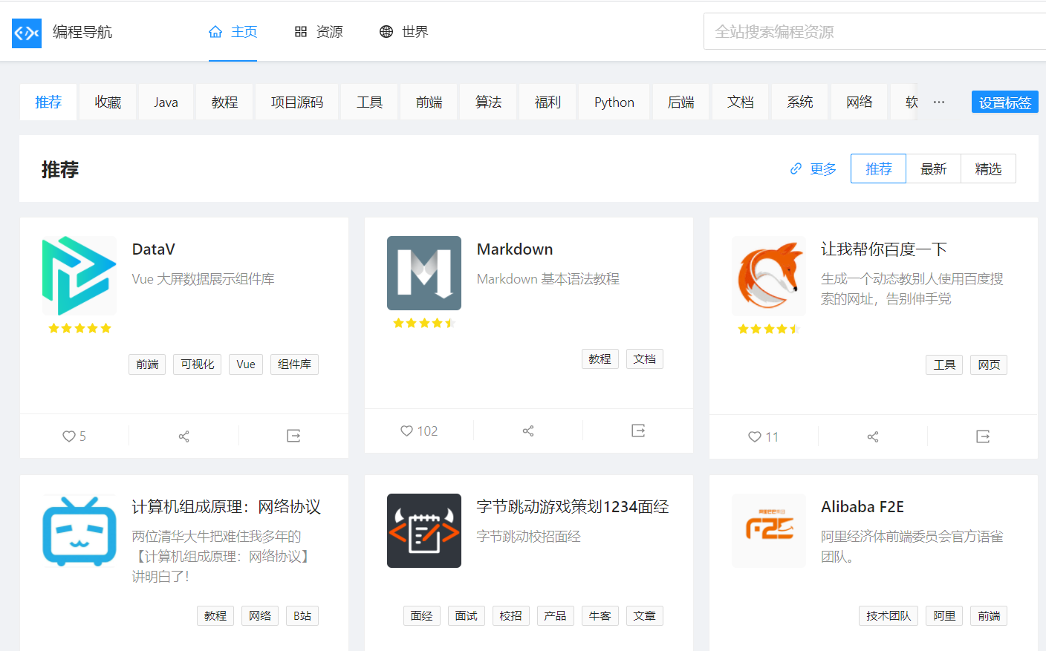
Task: Click the 编程导航 site logo icon
Action: (x=26, y=33)
